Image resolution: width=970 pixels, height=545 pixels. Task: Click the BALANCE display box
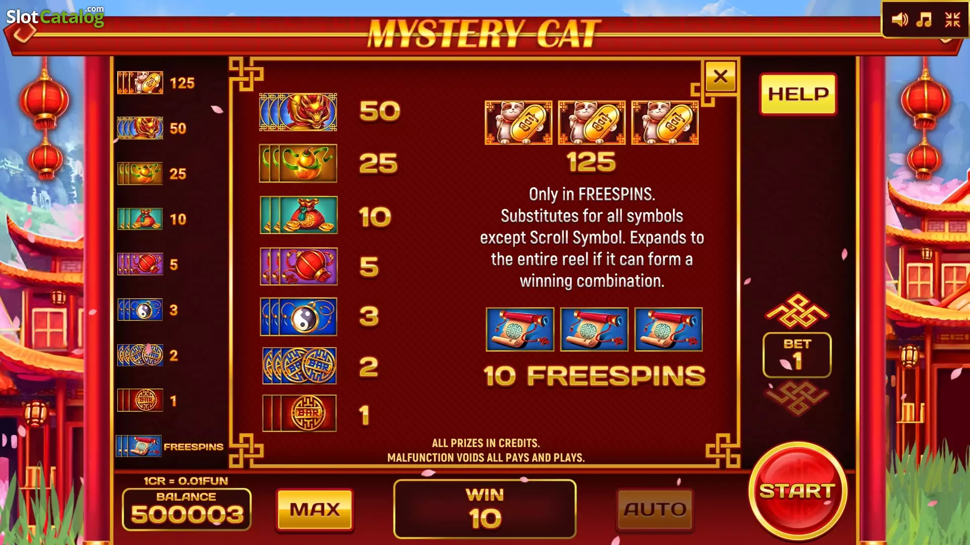coord(187,509)
